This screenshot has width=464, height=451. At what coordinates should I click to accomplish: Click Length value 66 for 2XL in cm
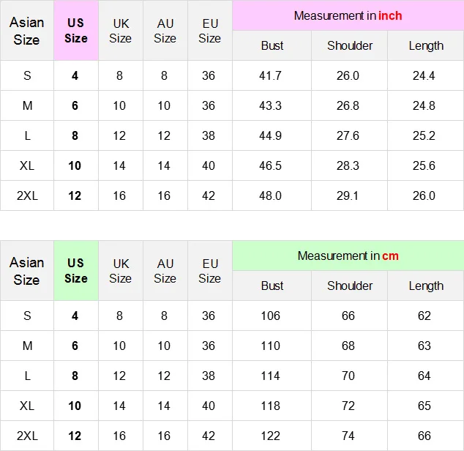click(x=424, y=436)
